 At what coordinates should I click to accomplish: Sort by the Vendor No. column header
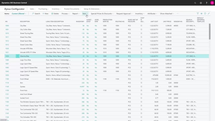pyautogui.click(x=178, y=22)
